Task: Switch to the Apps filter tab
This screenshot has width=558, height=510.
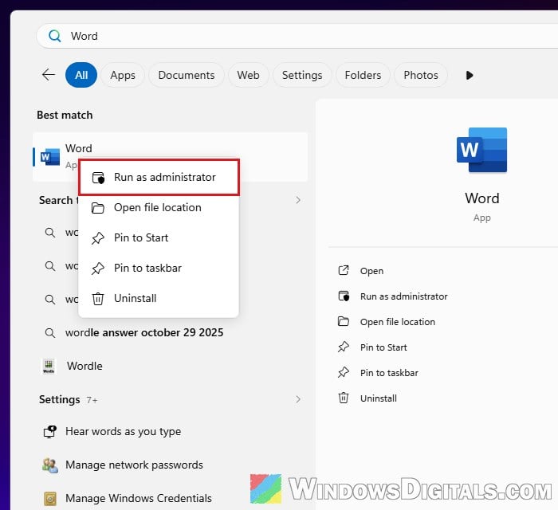Action: pos(123,75)
